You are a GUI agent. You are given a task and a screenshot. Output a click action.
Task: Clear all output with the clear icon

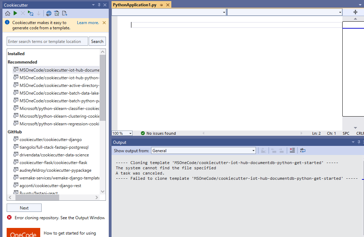point(292,150)
